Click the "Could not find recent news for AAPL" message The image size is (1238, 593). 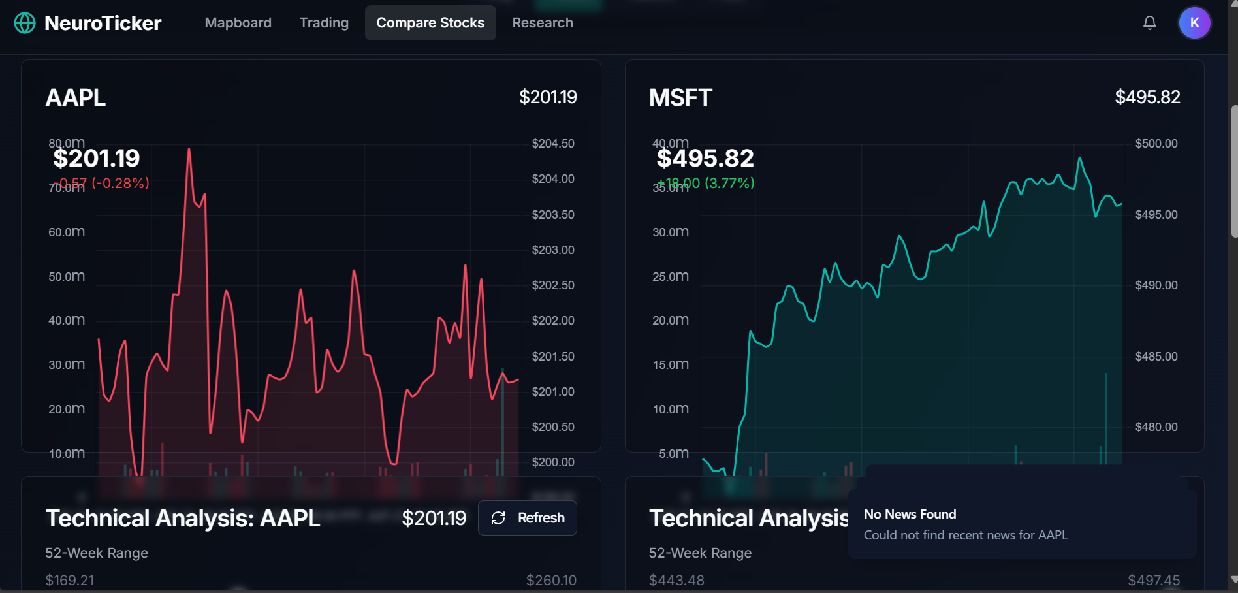point(966,535)
